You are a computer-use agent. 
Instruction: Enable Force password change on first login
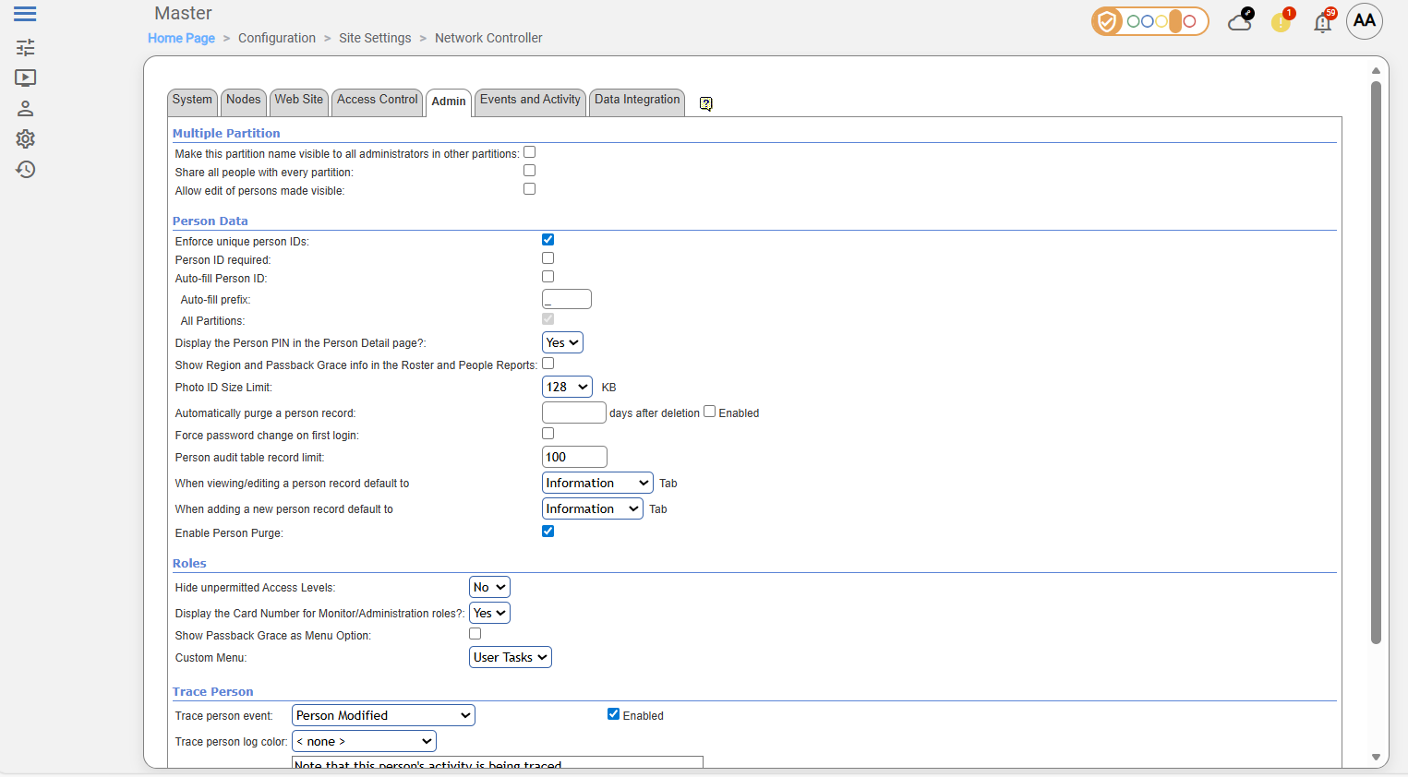(x=548, y=434)
